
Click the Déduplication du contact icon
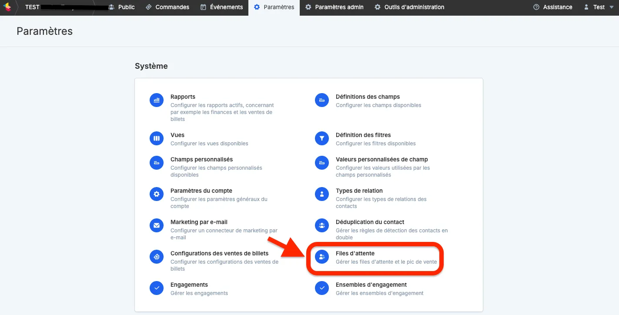point(322,225)
